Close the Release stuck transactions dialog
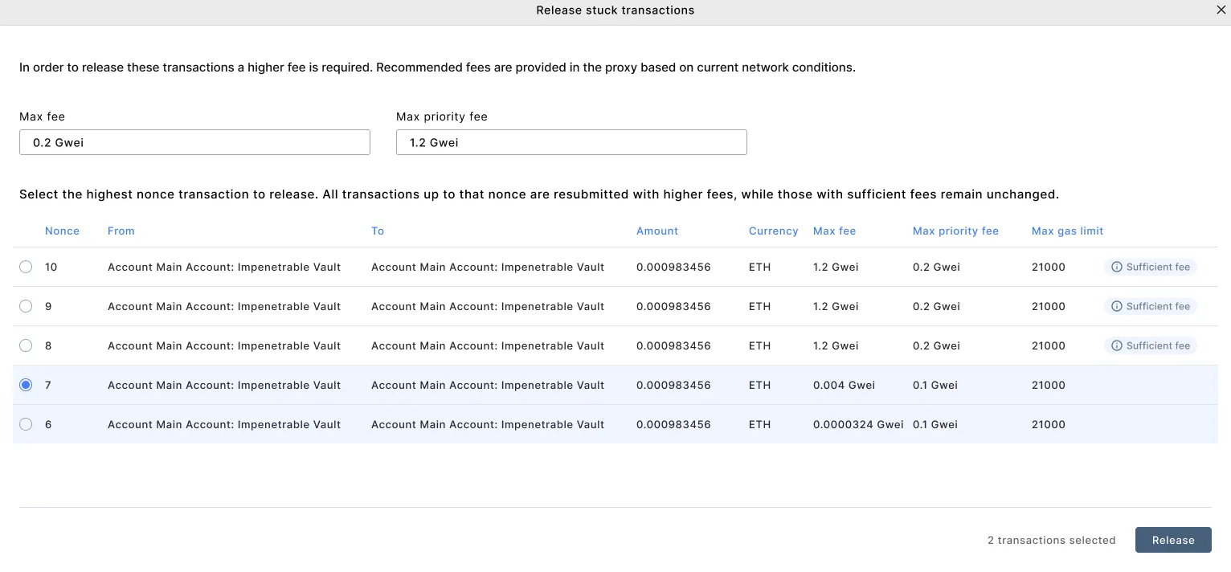The height and width of the screenshot is (572, 1231). click(1221, 10)
